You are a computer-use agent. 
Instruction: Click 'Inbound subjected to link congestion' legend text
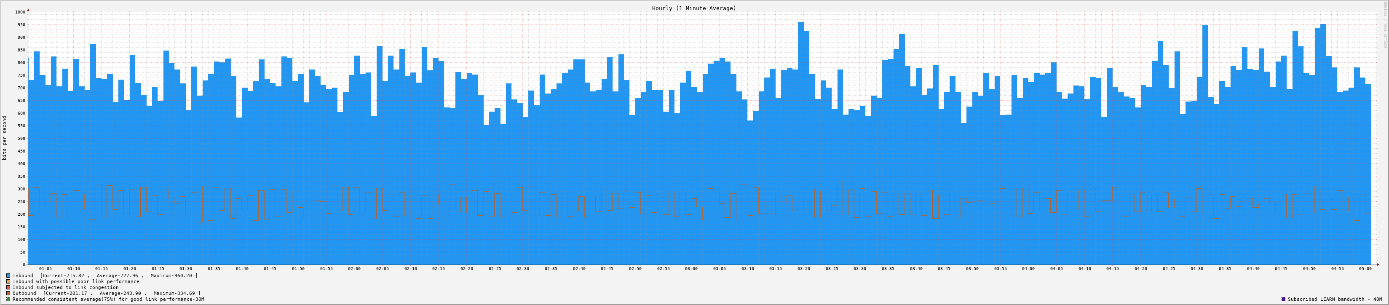coord(65,287)
